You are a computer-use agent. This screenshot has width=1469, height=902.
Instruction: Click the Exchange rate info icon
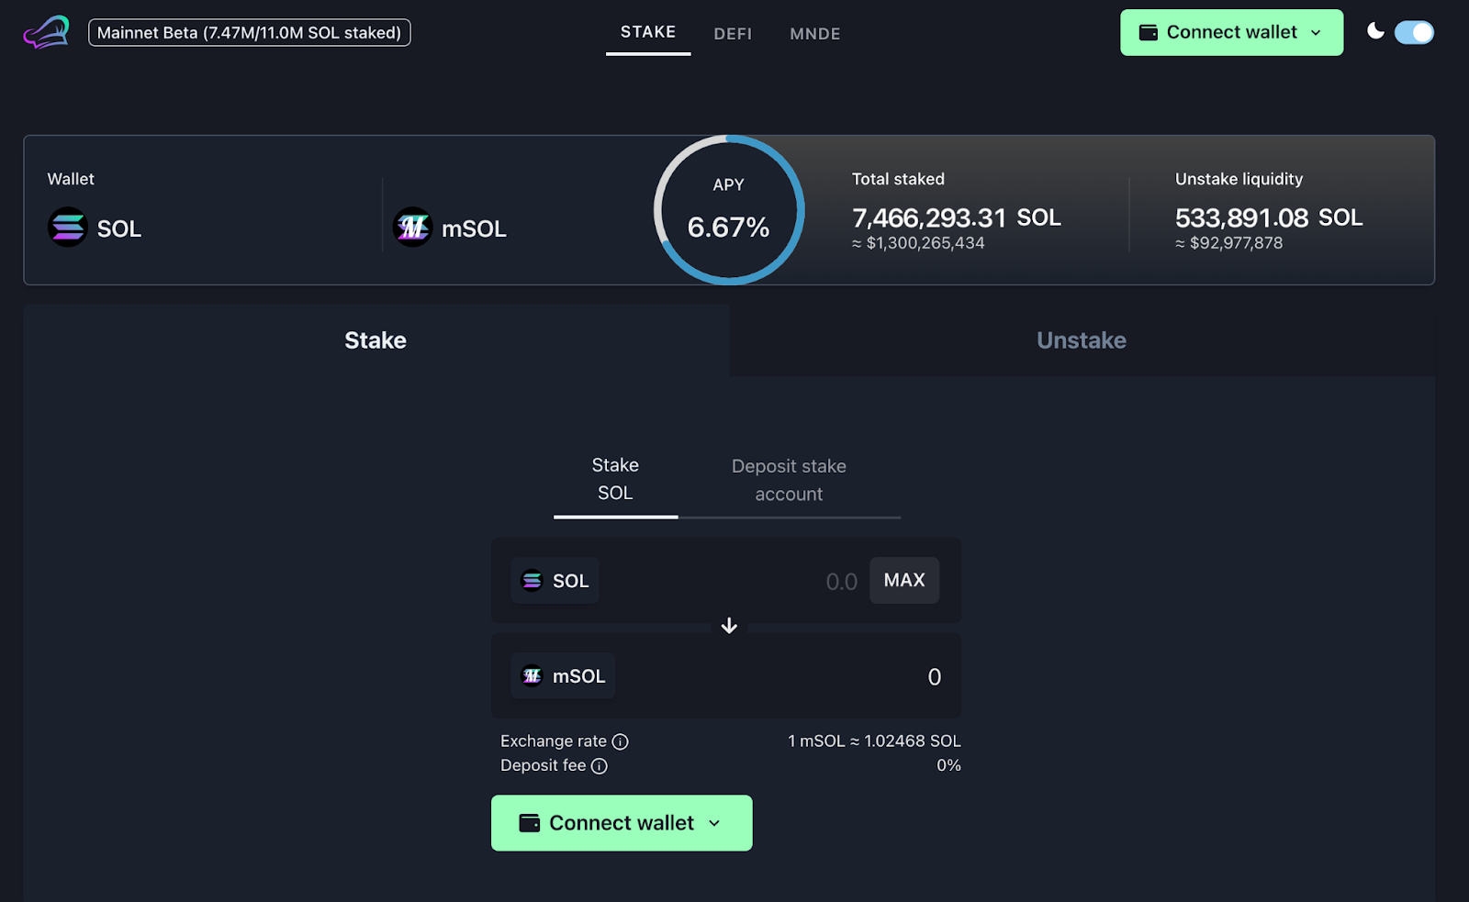point(621,741)
